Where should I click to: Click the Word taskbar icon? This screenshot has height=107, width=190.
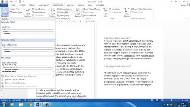click(38, 104)
